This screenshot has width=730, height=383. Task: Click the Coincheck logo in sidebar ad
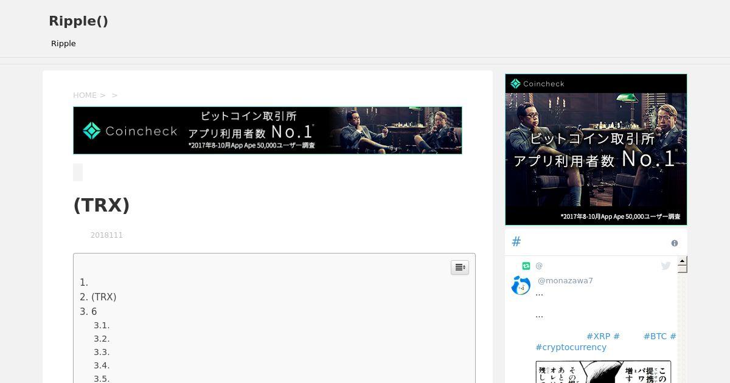[x=537, y=84]
